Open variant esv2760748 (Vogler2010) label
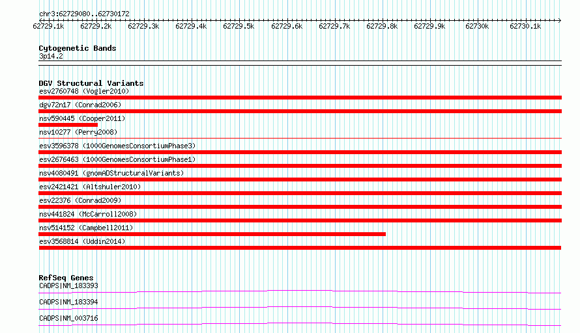 (84, 91)
